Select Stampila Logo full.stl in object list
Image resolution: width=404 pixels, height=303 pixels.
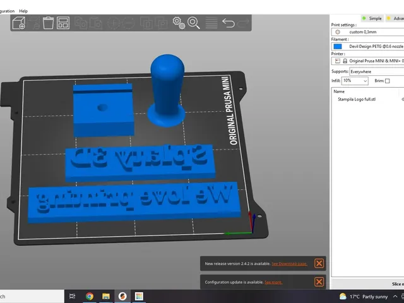(x=357, y=99)
